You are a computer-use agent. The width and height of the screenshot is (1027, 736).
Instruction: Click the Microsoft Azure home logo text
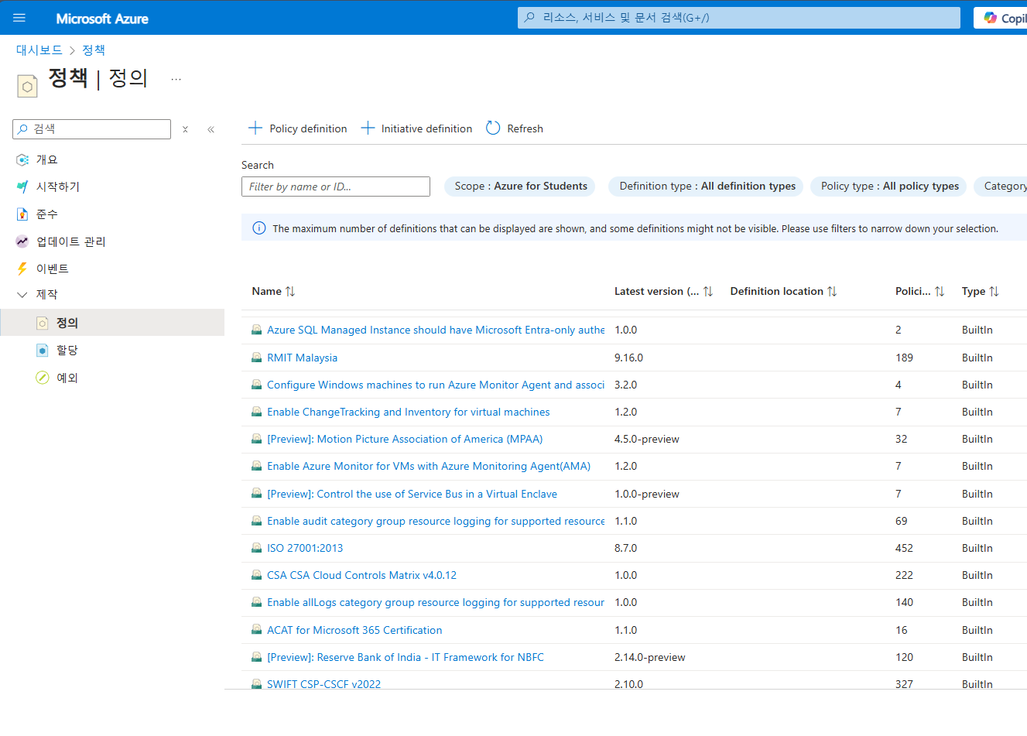click(102, 19)
